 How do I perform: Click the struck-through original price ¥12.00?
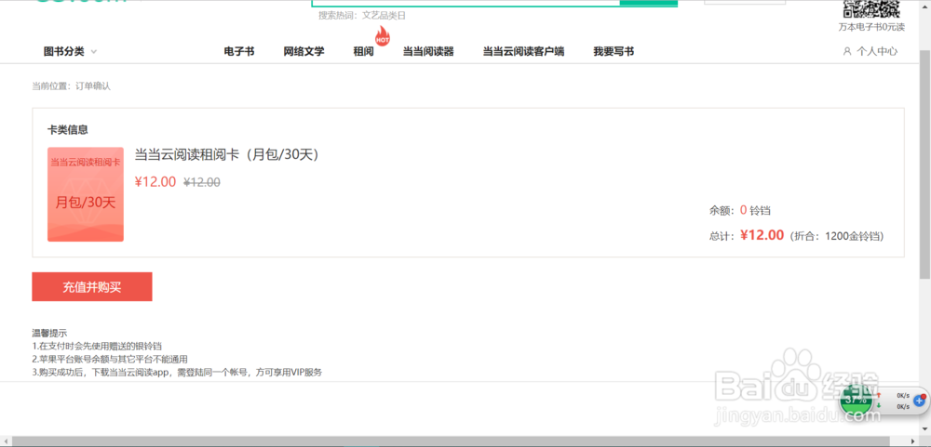[x=202, y=182]
